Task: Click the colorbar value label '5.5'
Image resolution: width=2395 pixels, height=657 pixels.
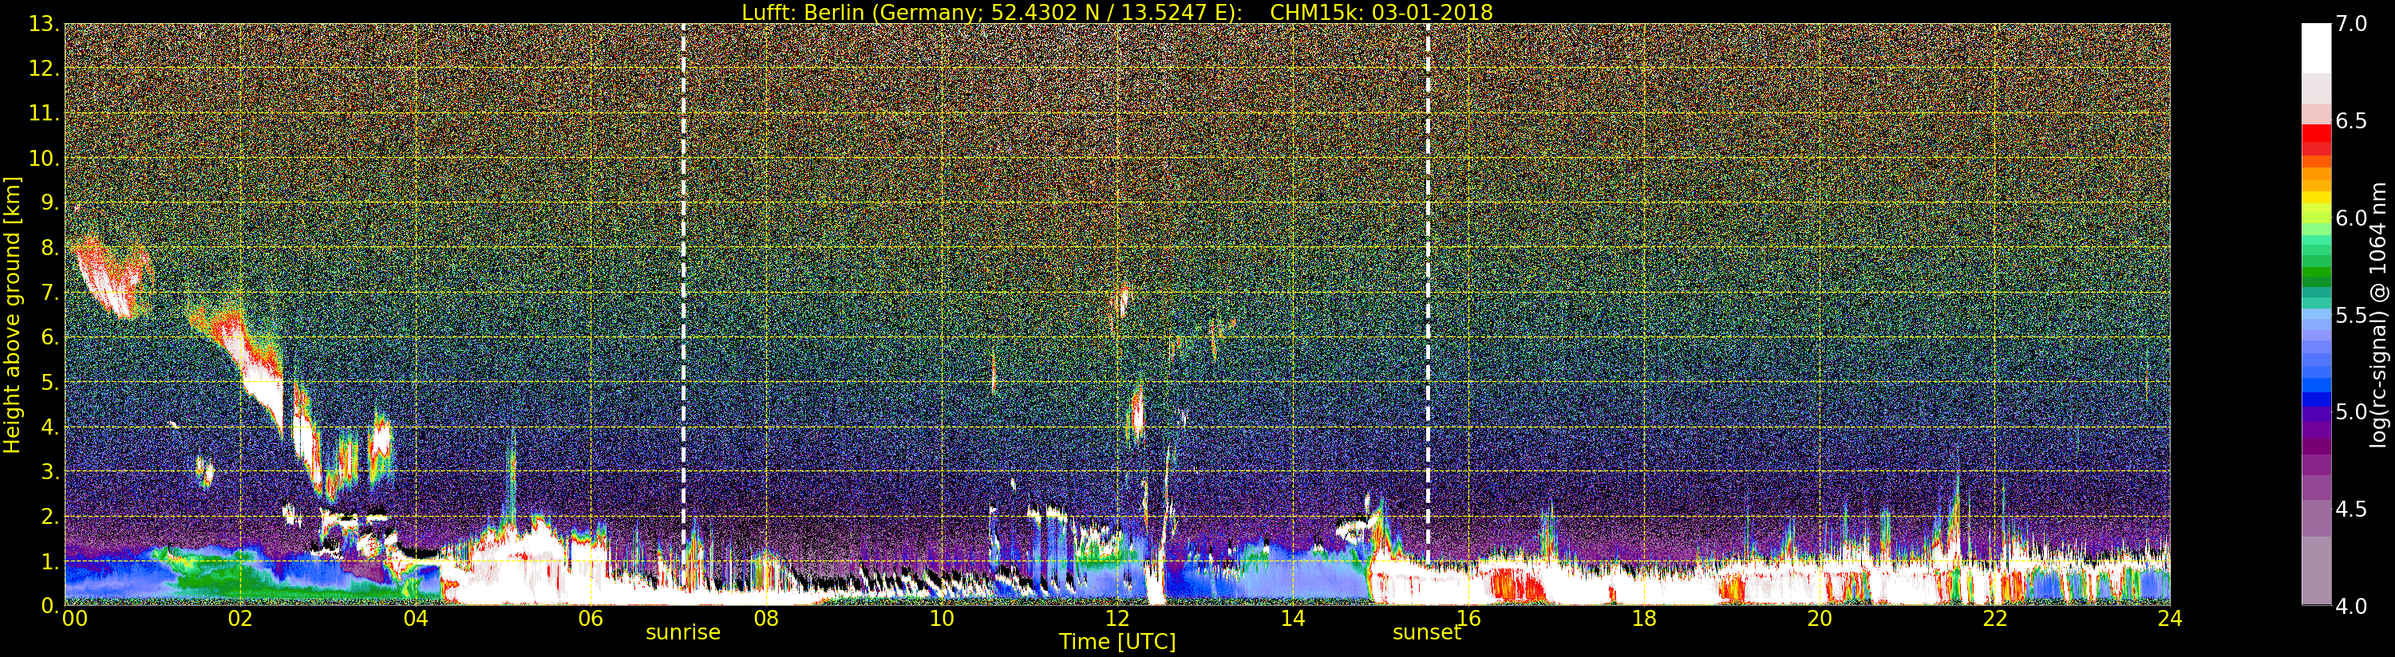Action: point(2351,315)
